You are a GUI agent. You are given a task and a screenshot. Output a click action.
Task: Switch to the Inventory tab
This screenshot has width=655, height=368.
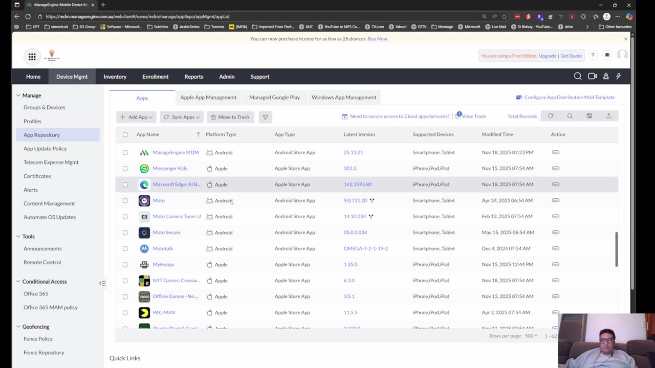point(115,77)
